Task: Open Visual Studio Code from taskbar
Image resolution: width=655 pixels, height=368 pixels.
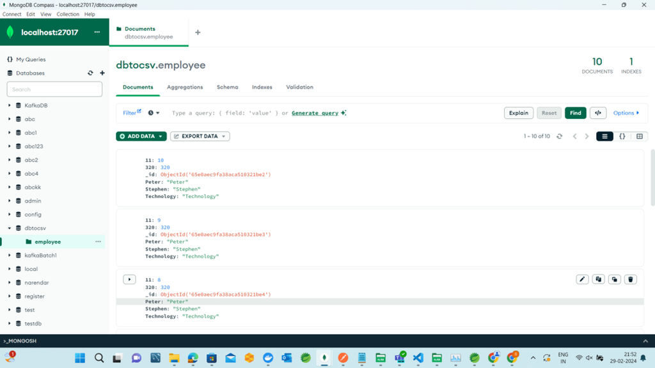Action: [x=418, y=358]
